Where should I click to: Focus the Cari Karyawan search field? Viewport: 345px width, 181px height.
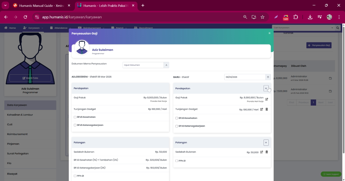[x=301, y=28]
